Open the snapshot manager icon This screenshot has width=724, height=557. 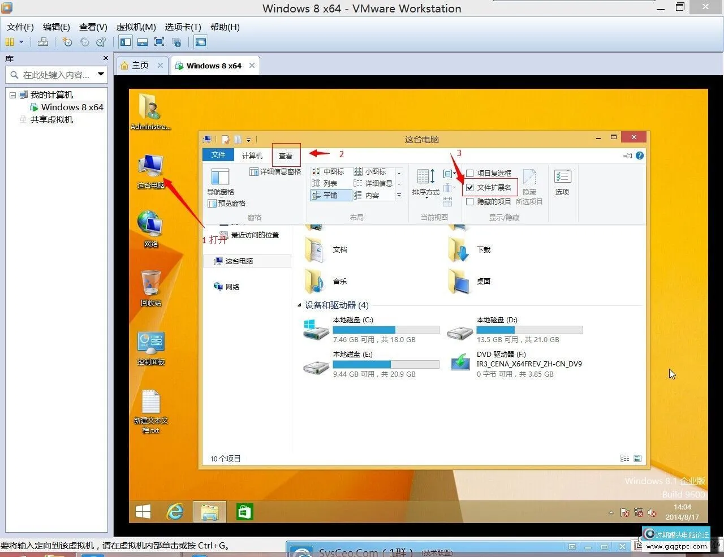tap(101, 42)
